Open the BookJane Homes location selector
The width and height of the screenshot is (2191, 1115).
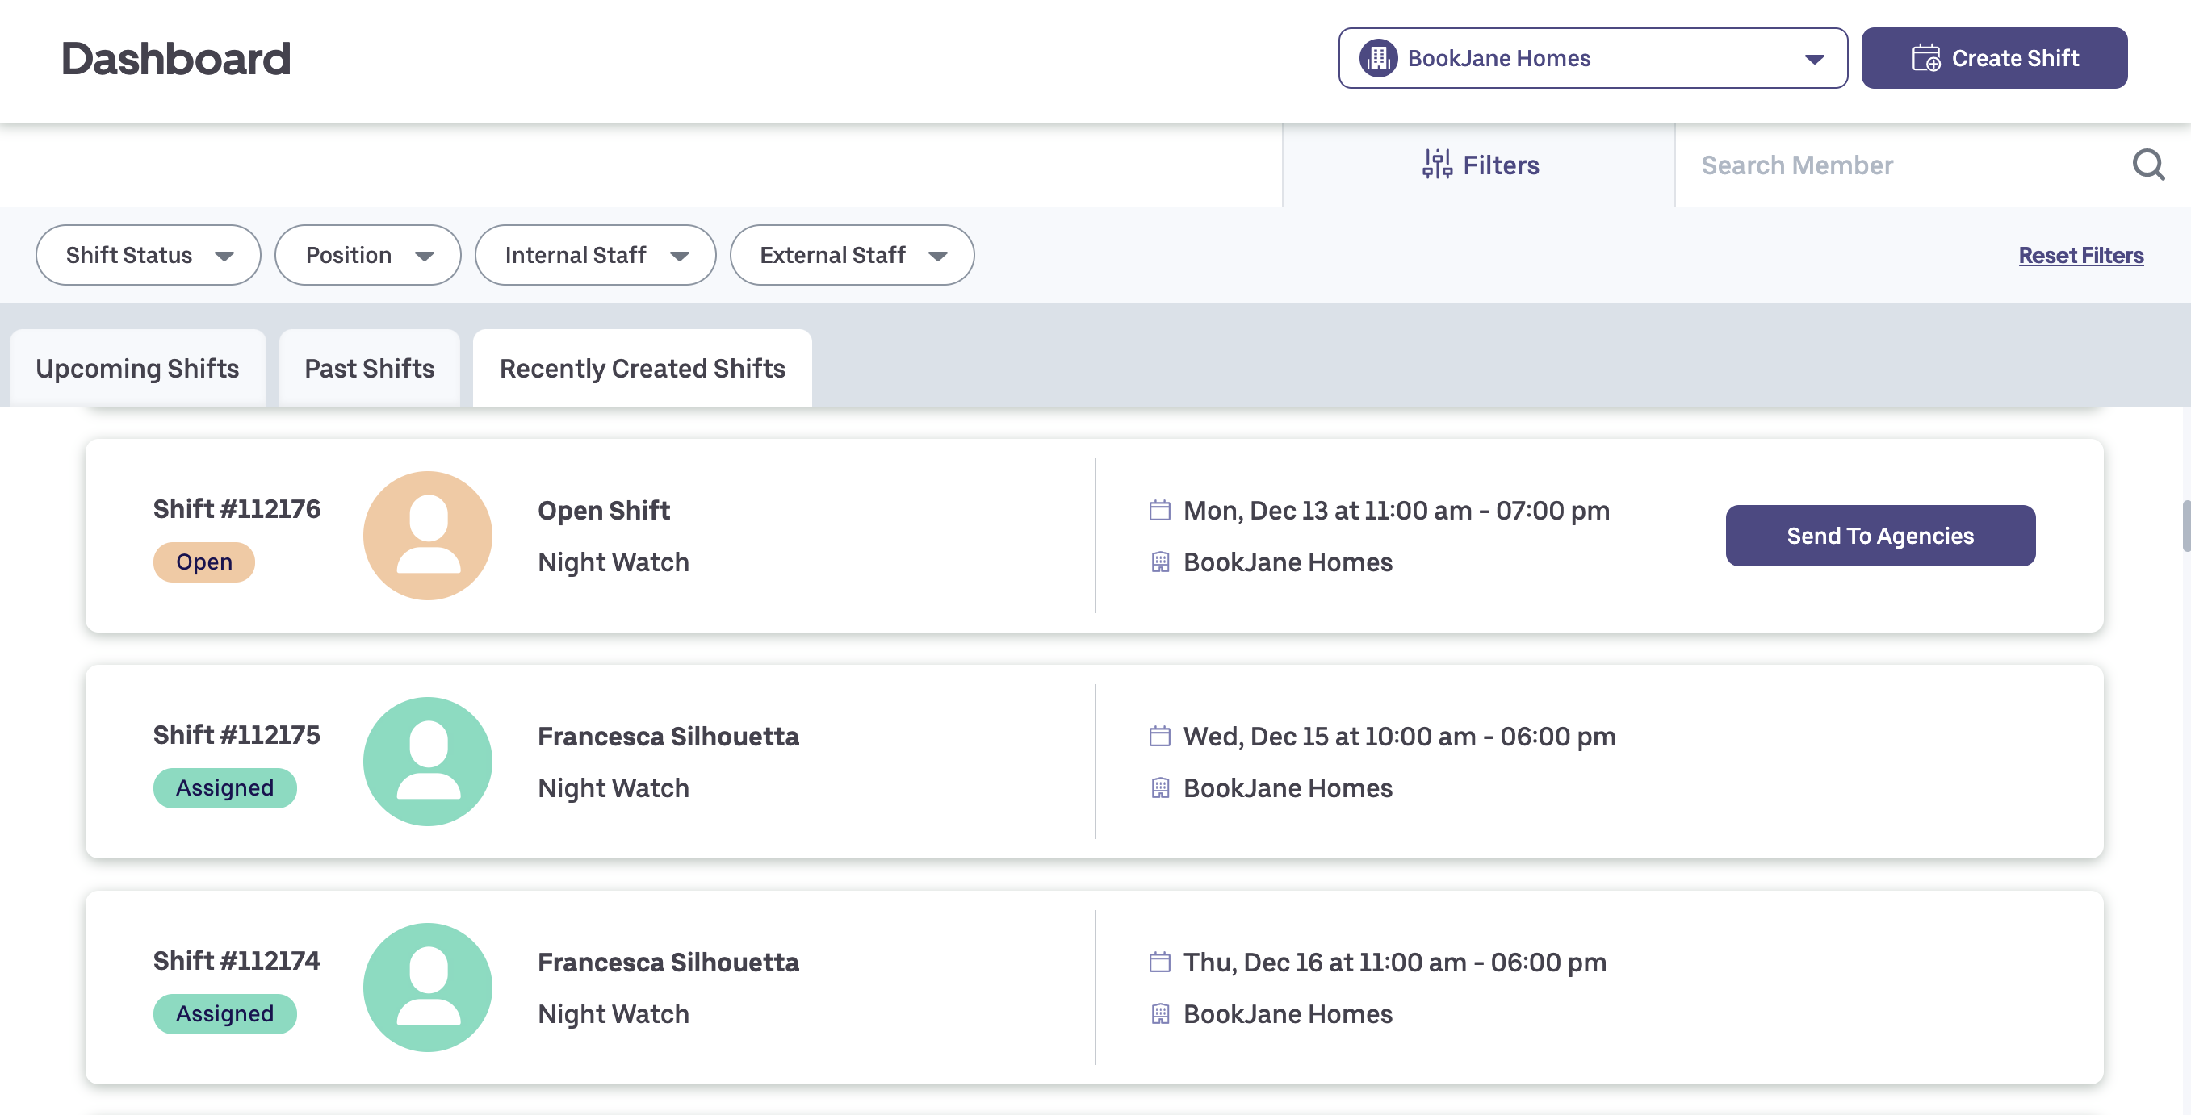pos(1592,59)
